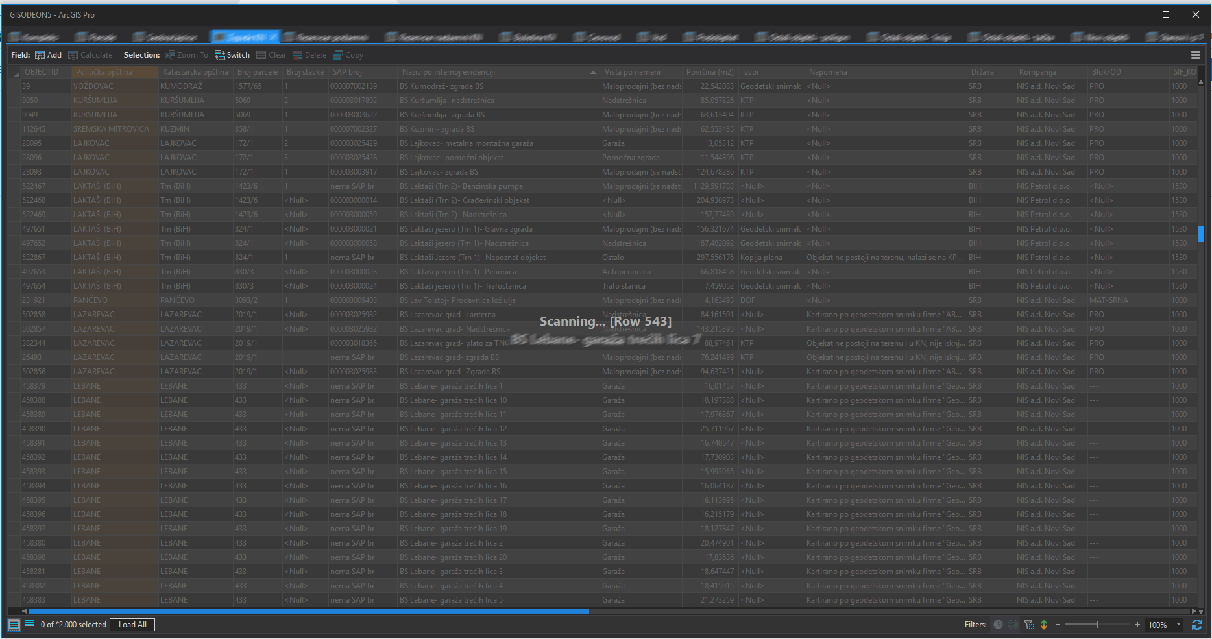The height and width of the screenshot is (639, 1212).
Task: Click the horizontal scrollbar thumb
Action: click(x=309, y=611)
